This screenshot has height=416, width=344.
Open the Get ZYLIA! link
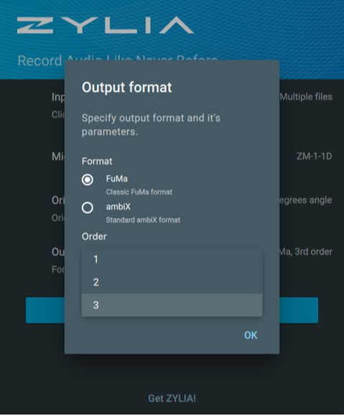172,398
